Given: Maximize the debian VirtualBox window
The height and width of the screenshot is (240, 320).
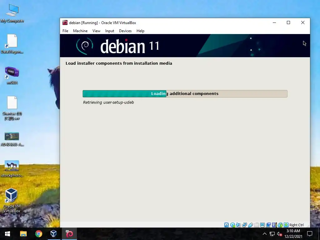Looking at the screenshot, I should [288, 22].
